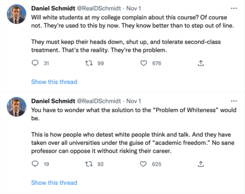Reply to the tweet with 19 replies

35,164
